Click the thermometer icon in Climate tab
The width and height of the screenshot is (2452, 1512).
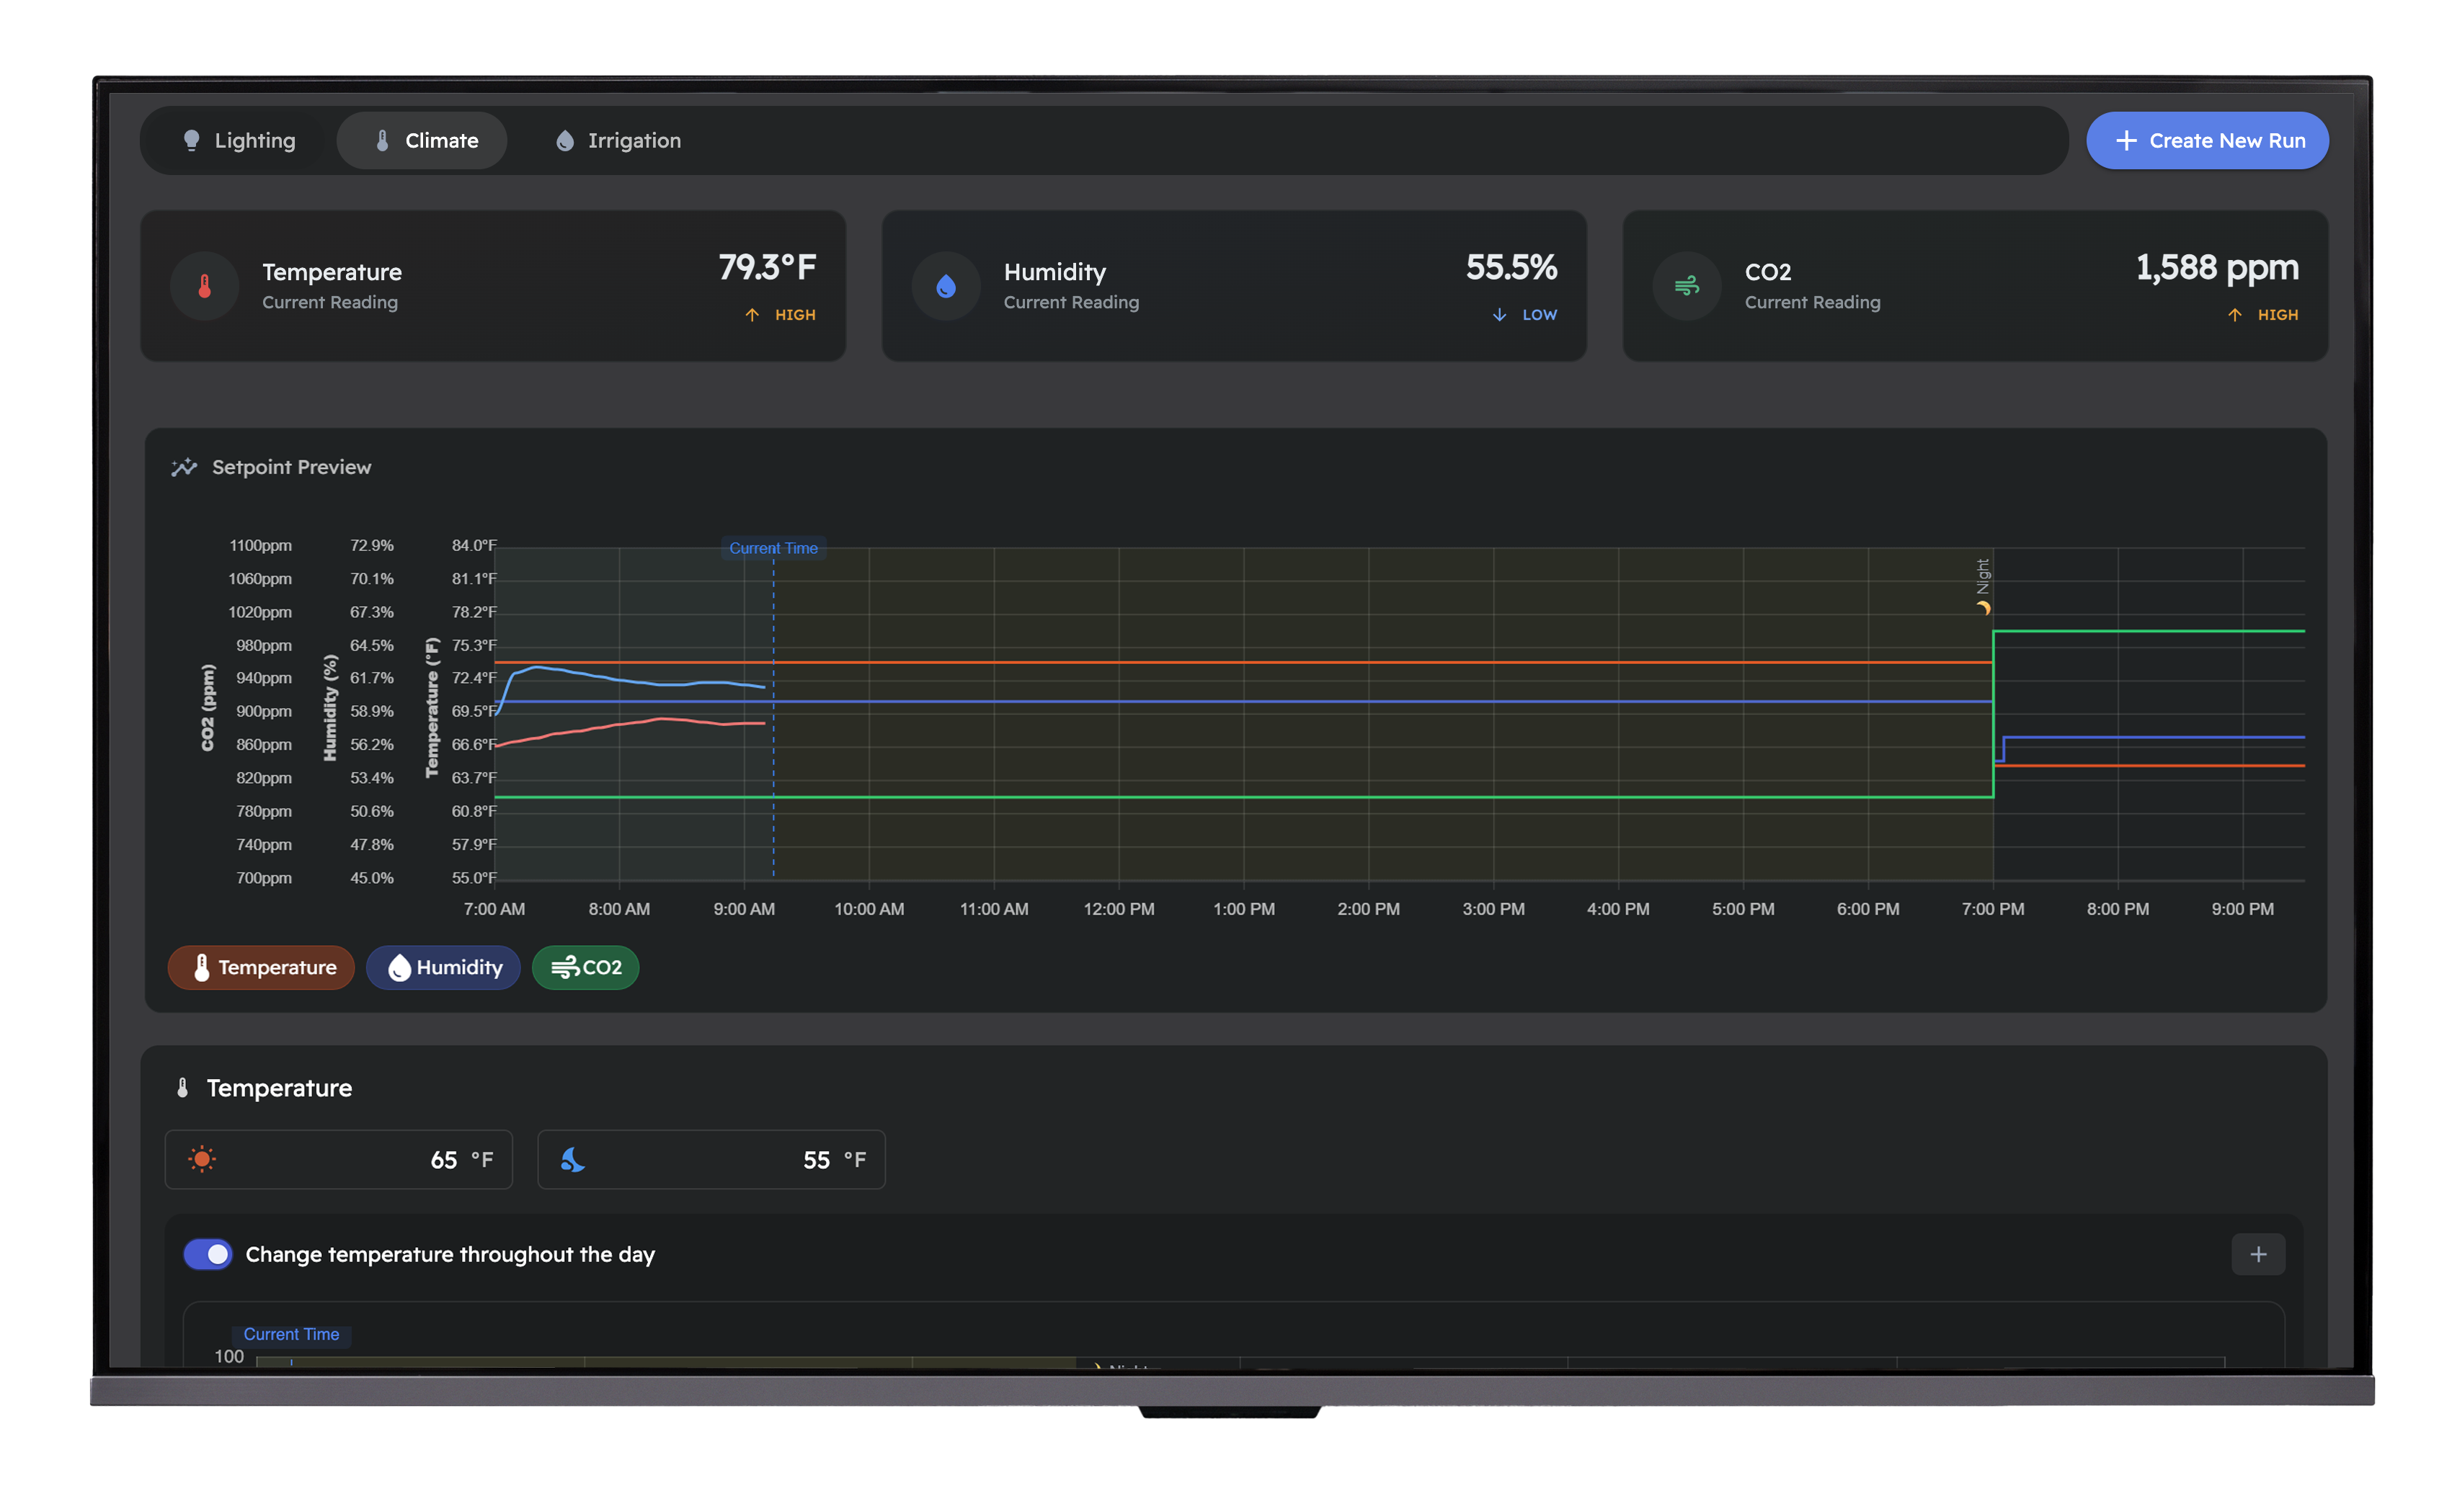[382, 141]
